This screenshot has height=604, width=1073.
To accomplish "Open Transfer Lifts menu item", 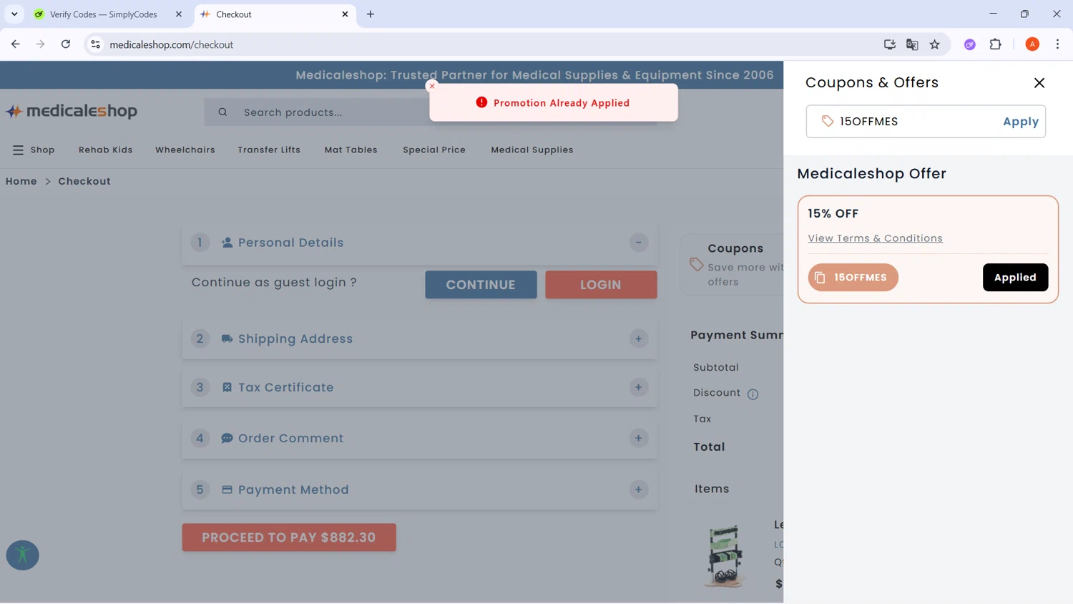I will [269, 150].
